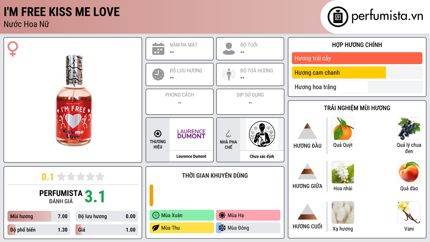
Task: Click the Hợp hương chính heading
Action: pyautogui.click(x=357, y=45)
